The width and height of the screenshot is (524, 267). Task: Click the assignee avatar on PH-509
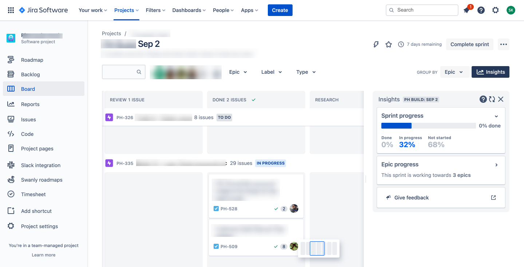[294, 246]
